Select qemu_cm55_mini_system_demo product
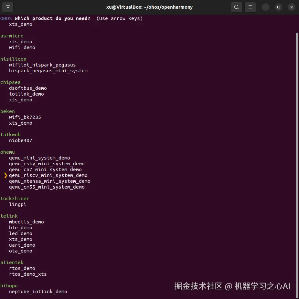299x299 pixels. (47, 187)
